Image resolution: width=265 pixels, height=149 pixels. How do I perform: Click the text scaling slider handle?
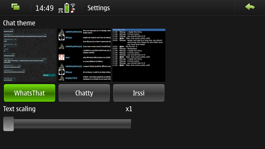click(9, 124)
